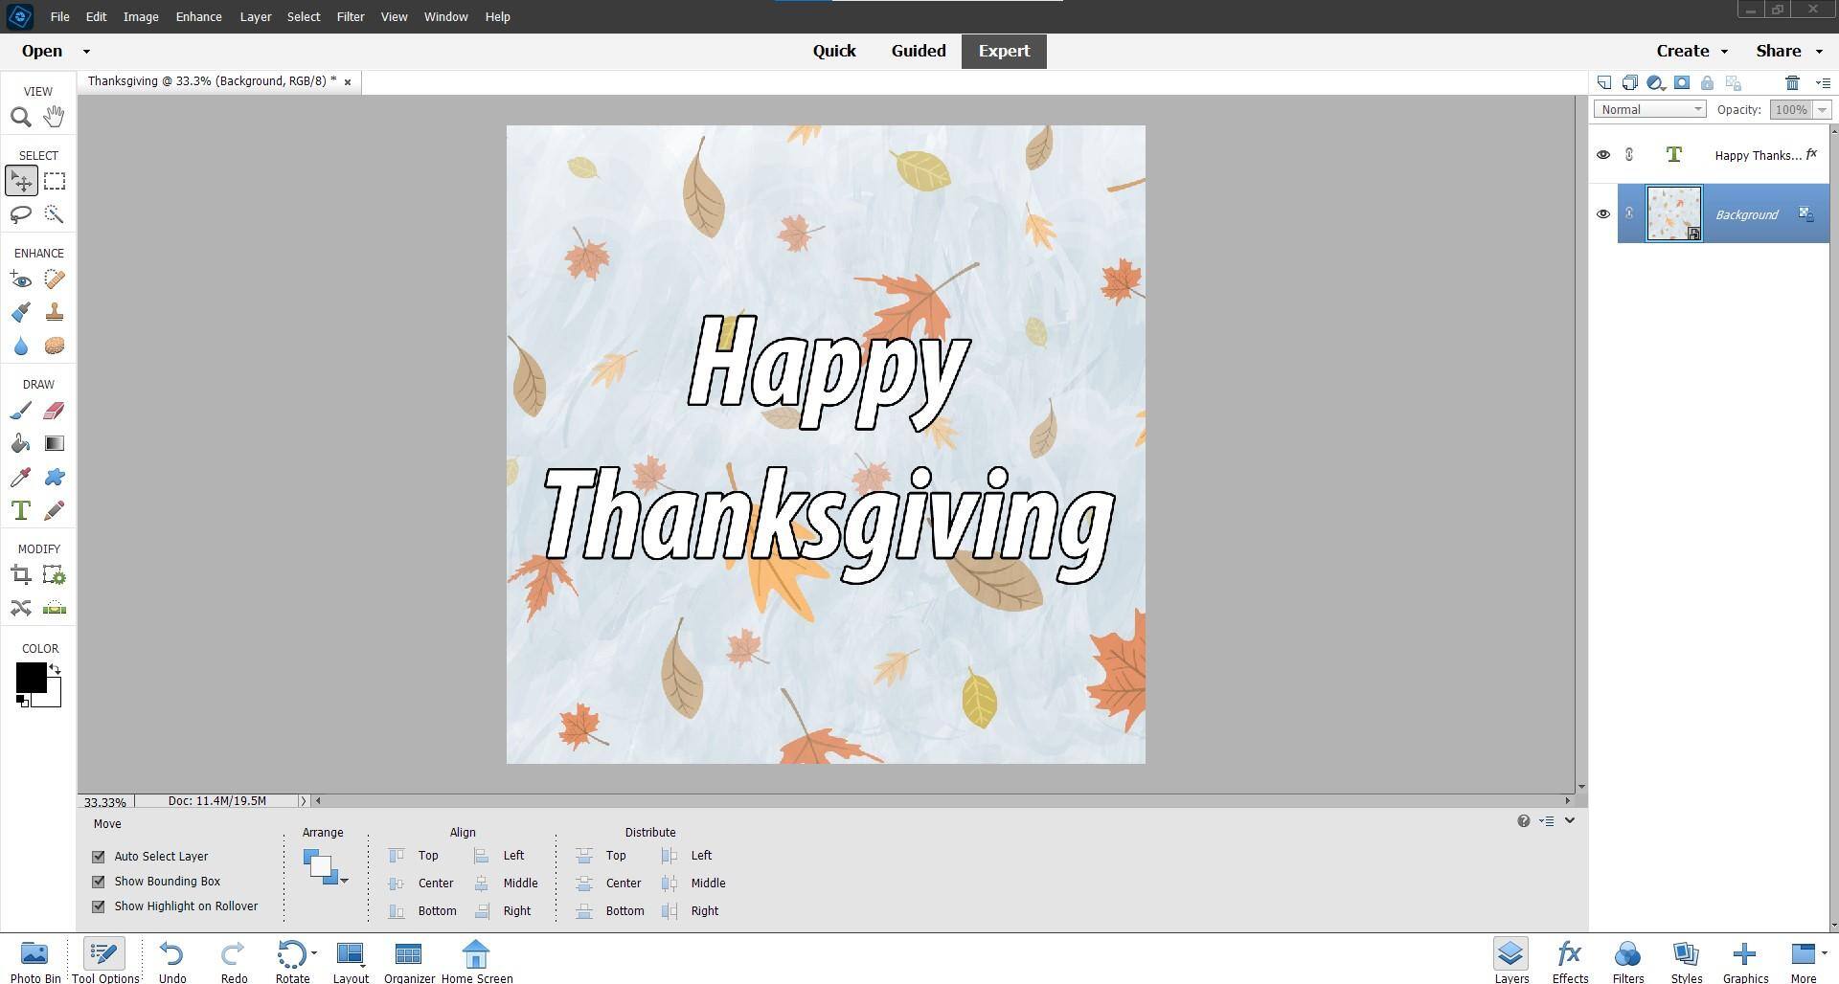Open the Normal blend mode dropdown
Viewport: 1839px width, 984px height.
pyautogui.click(x=1649, y=110)
